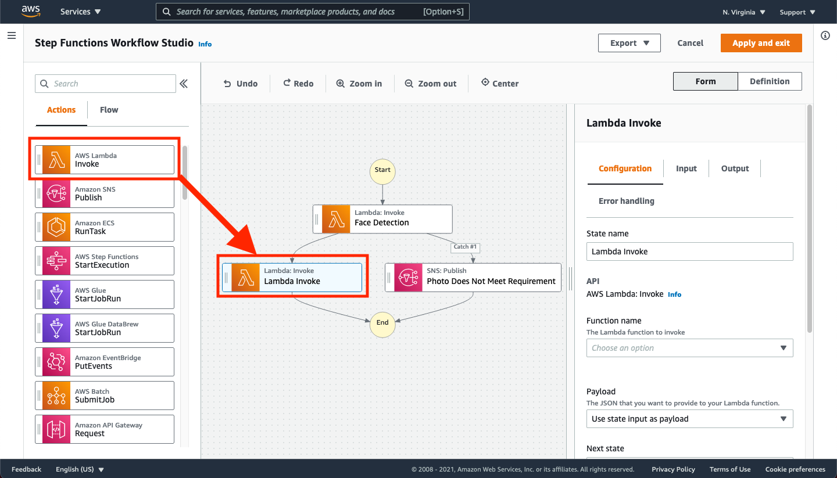This screenshot has height=478, width=837.
Task: Open the Error handling tab
Action: (627, 201)
